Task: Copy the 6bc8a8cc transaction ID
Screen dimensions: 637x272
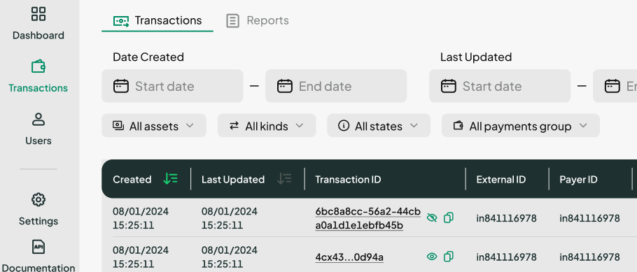Action: (449, 218)
